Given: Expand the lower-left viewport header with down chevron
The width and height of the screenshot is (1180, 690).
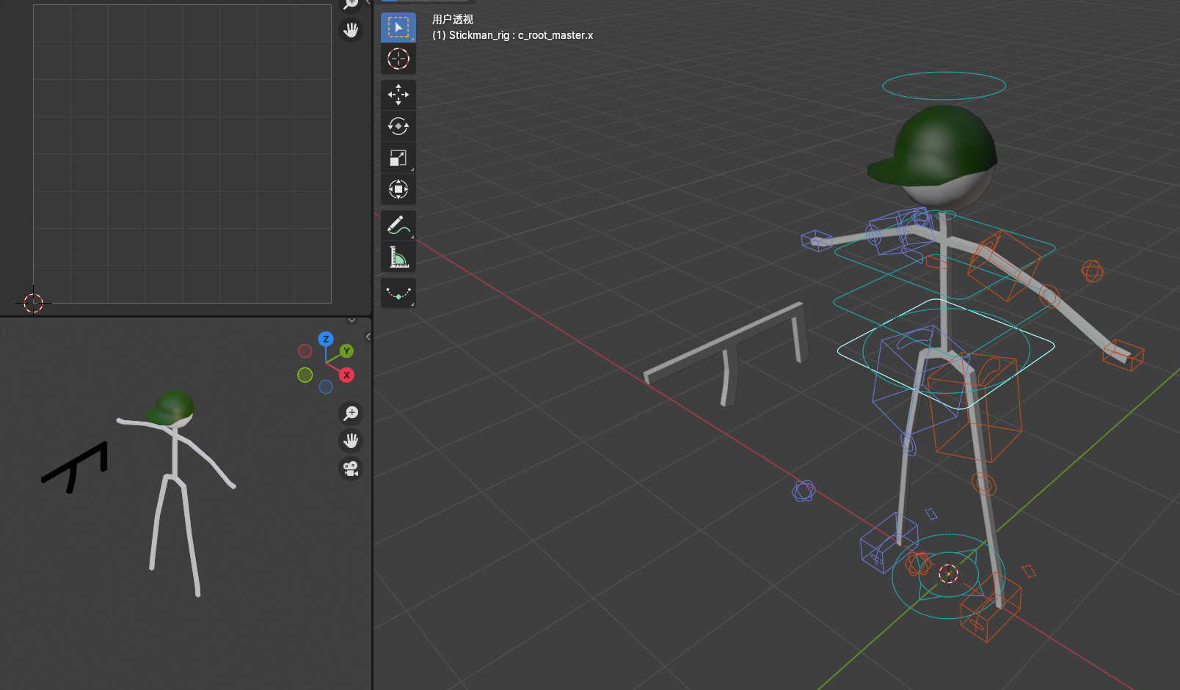Looking at the screenshot, I should (x=352, y=321).
